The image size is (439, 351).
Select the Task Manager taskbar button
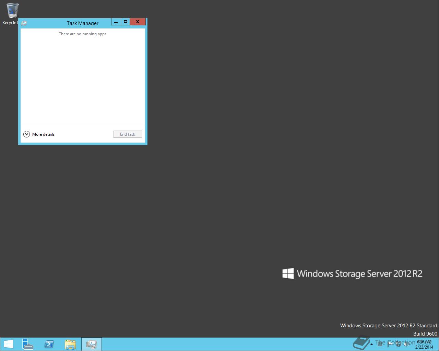[92, 344]
